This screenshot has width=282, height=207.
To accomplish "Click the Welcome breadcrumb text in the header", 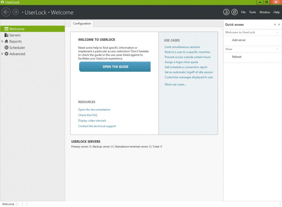I will coord(62,12).
